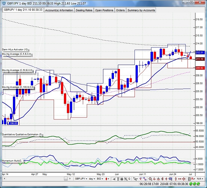Switch to the GBP/JPY 1 day chart tab

click(23, 10)
